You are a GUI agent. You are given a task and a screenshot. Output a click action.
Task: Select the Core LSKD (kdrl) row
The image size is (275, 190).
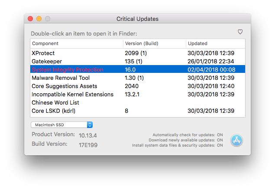[138, 111]
